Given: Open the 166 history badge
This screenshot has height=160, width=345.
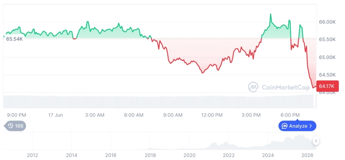Looking at the screenshot, I should coord(15,126).
